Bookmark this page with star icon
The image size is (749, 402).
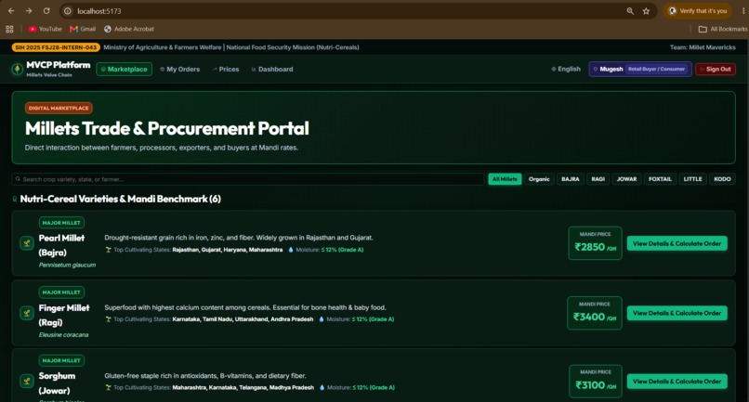(x=646, y=11)
